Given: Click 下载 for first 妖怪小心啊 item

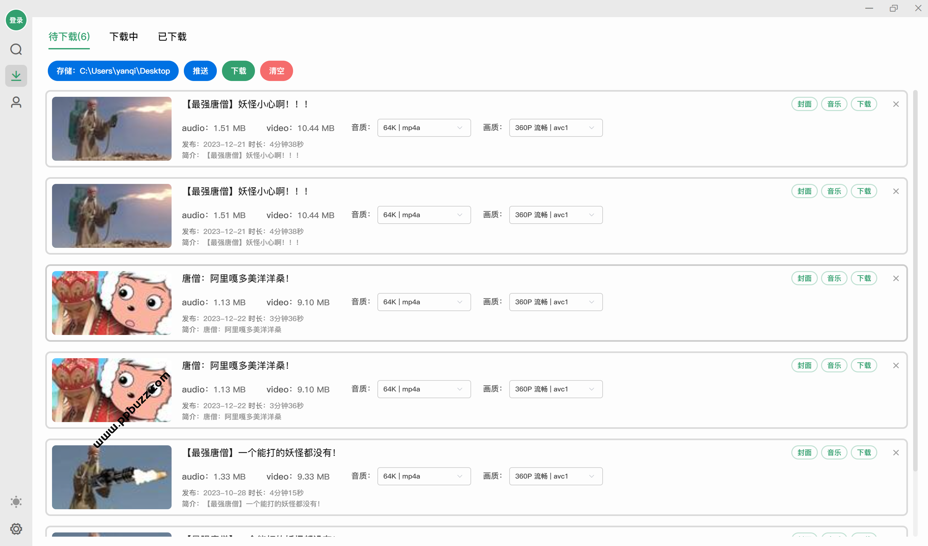Looking at the screenshot, I should [864, 104].
